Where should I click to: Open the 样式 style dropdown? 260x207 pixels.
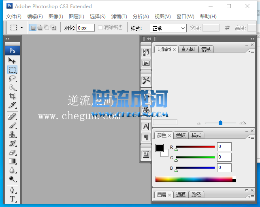coord(168,28)
